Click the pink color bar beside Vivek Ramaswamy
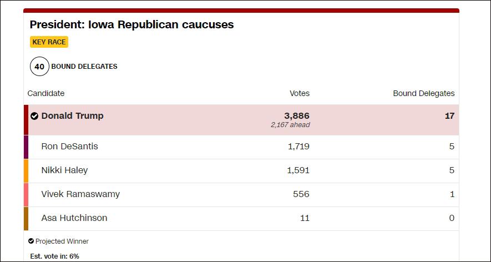 coord(26,195)
